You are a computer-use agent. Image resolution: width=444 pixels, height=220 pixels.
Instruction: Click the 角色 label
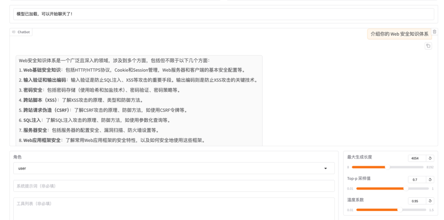coord(17,157)
